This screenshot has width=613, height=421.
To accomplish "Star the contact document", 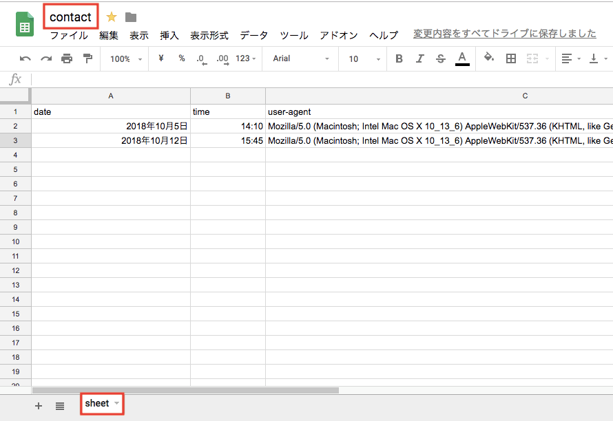I will [112, 17].
